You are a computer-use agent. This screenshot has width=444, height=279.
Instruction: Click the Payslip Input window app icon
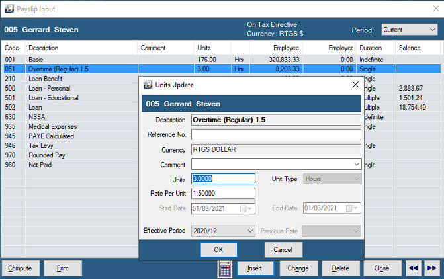(9, 9)
